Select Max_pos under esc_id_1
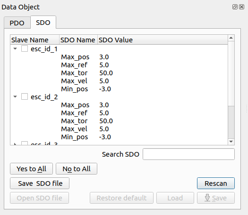 [75, 57]
